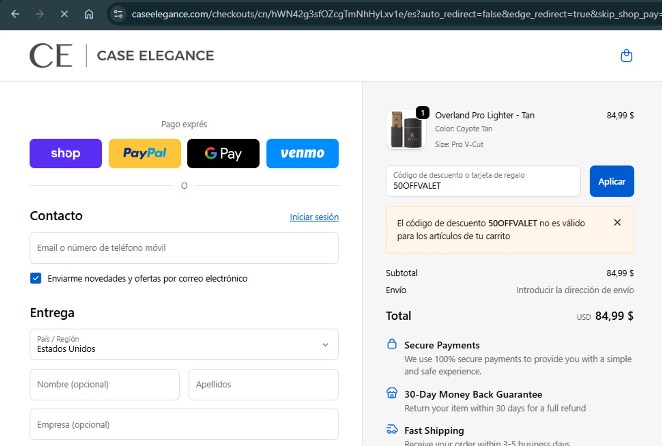Click the quantity badge on product image
The height and width of the screenshot is (446, 662).
tap(422, 113)
